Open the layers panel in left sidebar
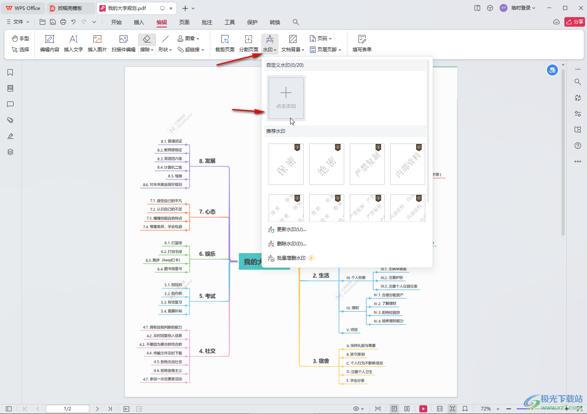This screenshot has height=414, width=587. click(x=10, y=152)
